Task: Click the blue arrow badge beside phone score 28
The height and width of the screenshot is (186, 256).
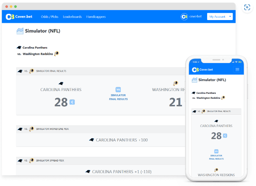Action: pos(225,136)
